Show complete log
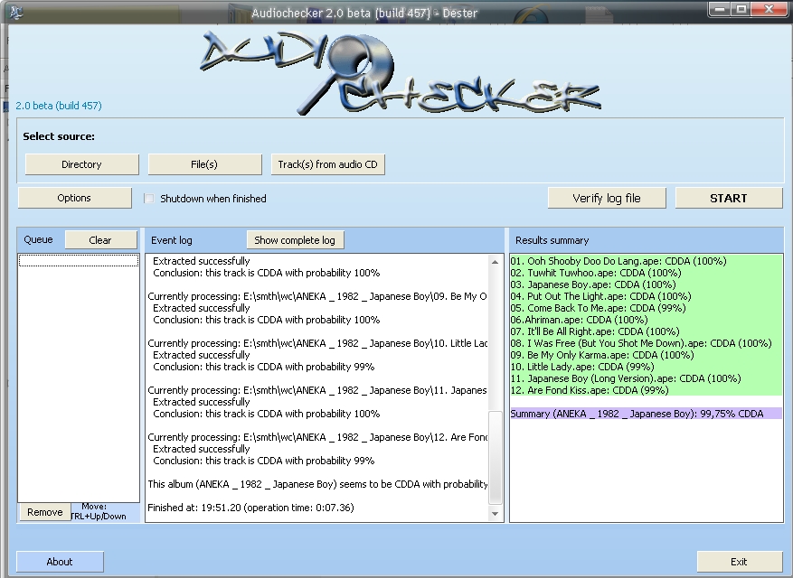793x578 pixels. click(295, 240)
